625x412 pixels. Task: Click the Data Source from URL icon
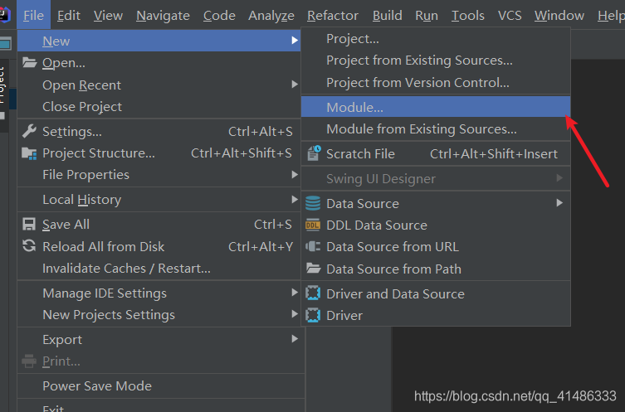coord(313,246)
